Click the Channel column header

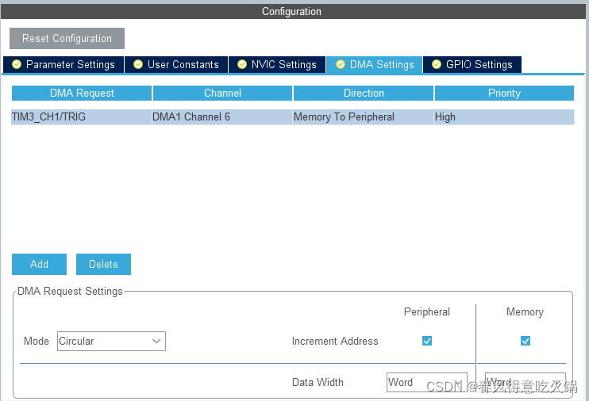[222, 93]
